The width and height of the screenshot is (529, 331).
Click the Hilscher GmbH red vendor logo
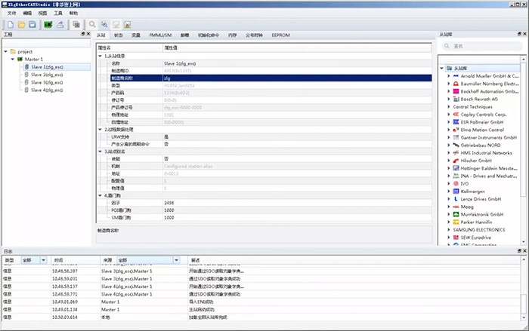tap(456, 161)
